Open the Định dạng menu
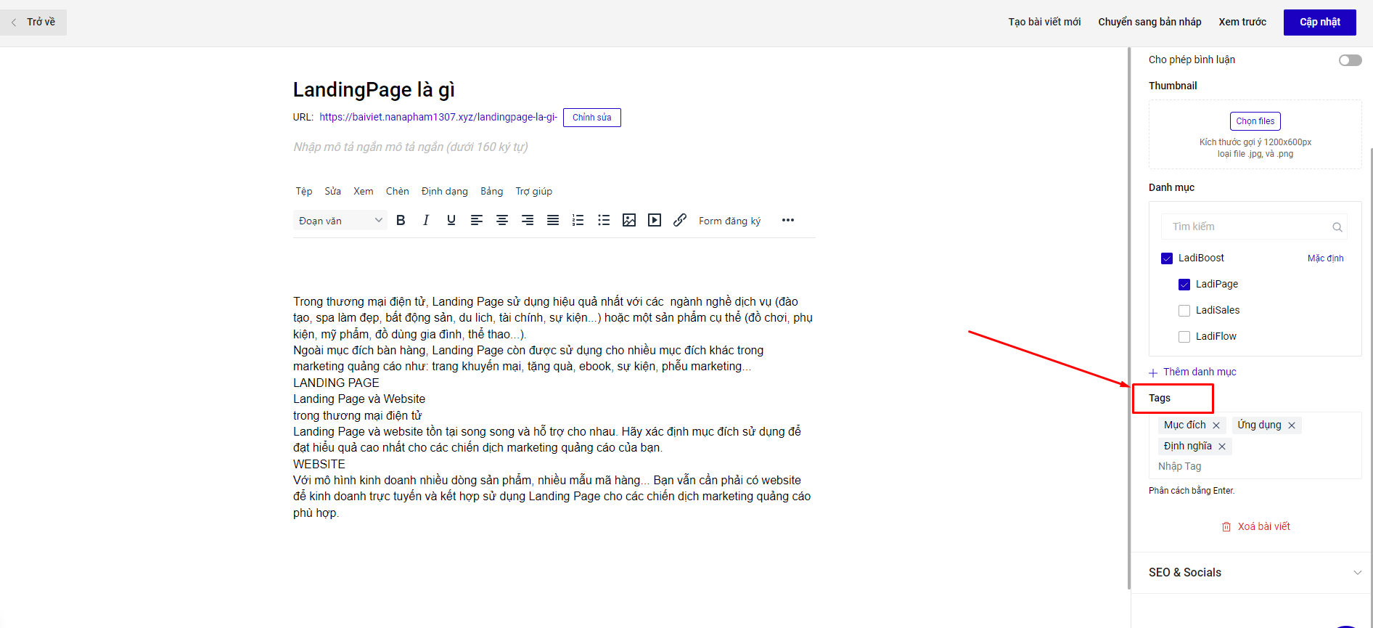Image resolution: width=1373 pixels, height=628 pixels. [x=444, y=192]
